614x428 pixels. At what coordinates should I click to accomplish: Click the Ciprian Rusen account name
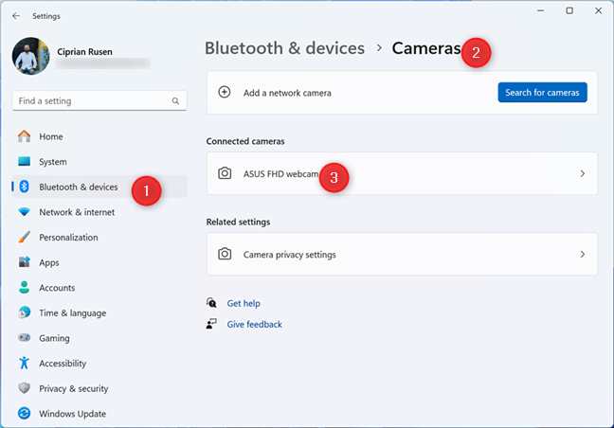84,52
